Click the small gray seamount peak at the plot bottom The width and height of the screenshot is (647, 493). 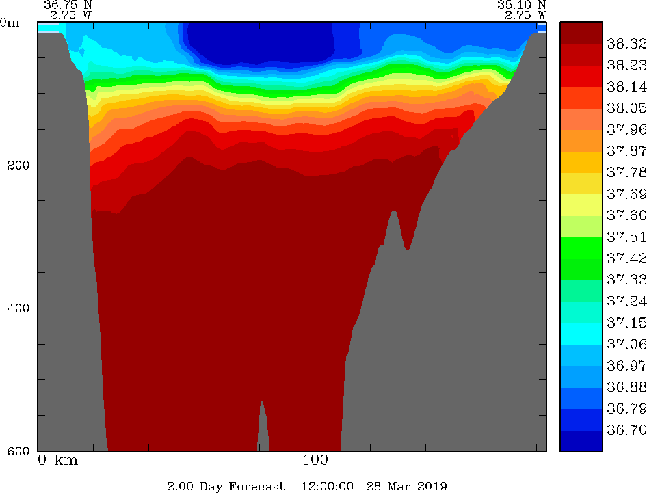point(263,429)
